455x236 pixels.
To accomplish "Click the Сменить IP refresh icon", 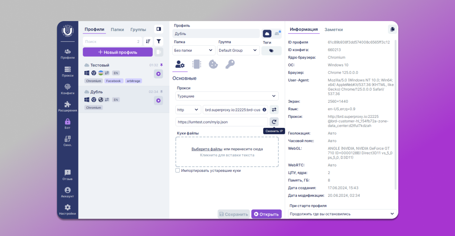I will coord(274,122).
